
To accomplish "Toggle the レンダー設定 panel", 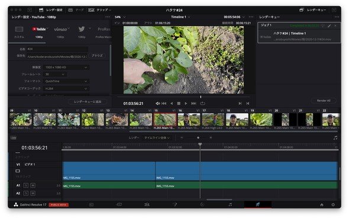I will (x=51, y=10).
